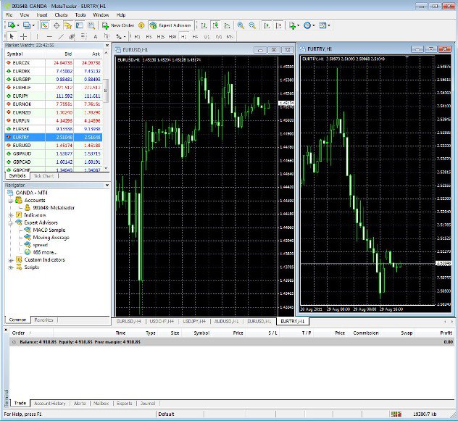Open the Data Window crosshair icon
This screenshot has width=458, height=421.
coord(57,25)
